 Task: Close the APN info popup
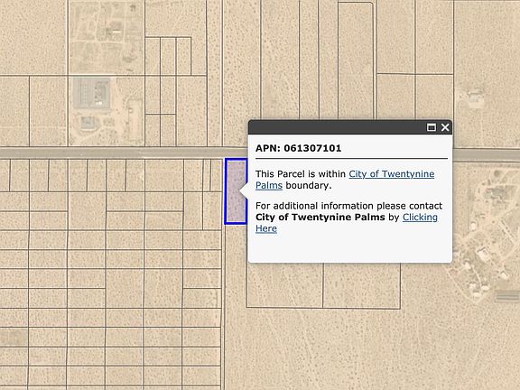[x=445, y=127]
